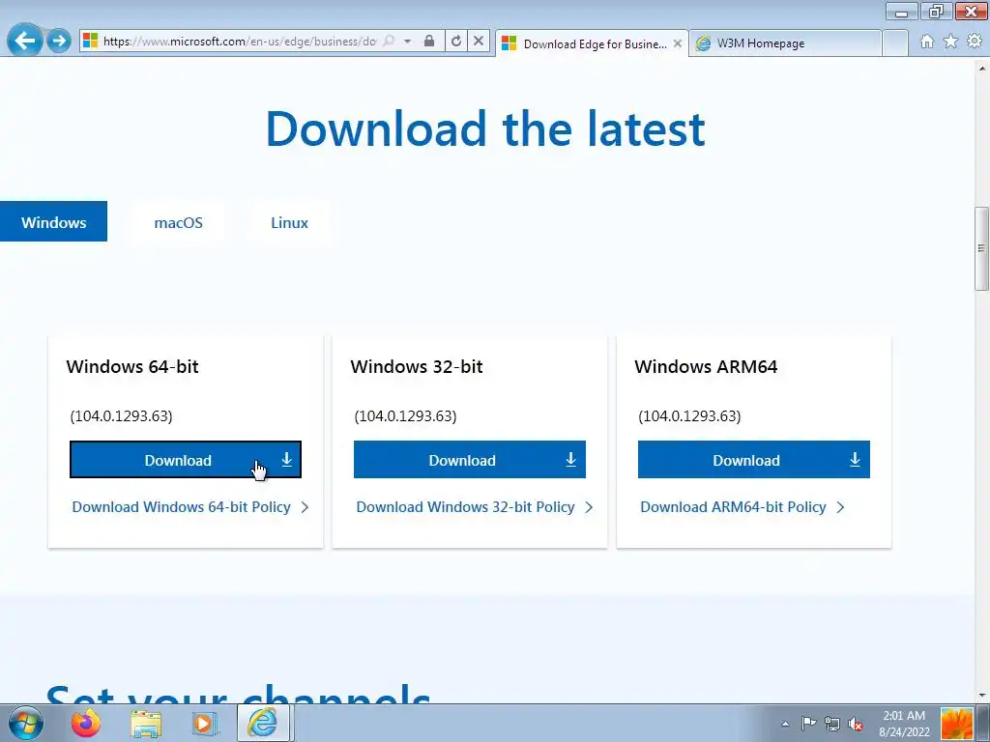The width and height of the screenshot is (990, 742).
Task: Select the Windows platform tab
Action: coord(54,221)
